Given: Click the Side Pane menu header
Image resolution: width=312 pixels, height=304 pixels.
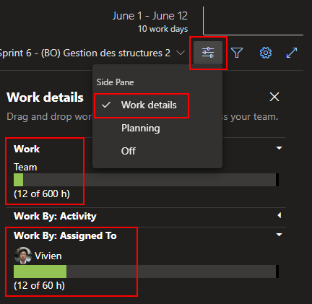Looking at the screenshot, I should pos(115,82).
